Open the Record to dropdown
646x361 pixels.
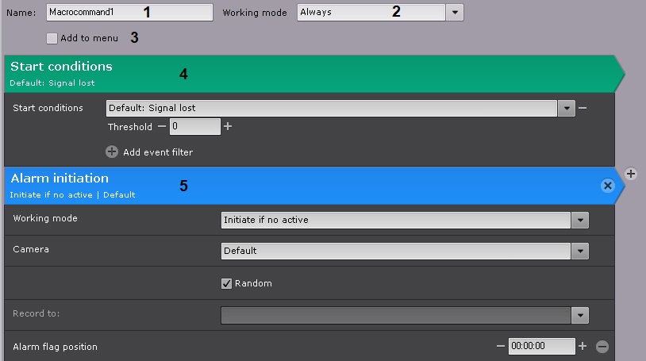pos(580,315)
